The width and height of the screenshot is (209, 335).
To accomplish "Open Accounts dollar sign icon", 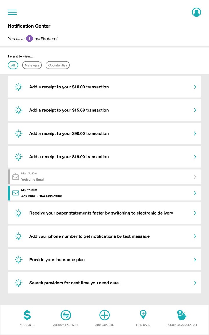I will [27, 315].
